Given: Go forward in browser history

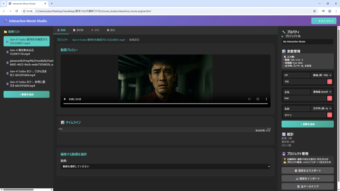Looking at the screenshot, I should pyautogui.click(x=10, y=11).
